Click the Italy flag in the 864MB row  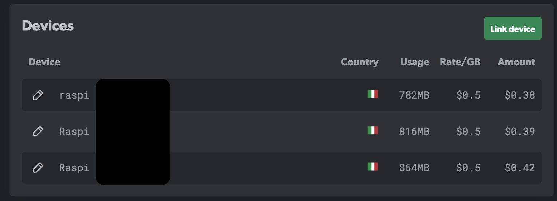coord(372,167)
